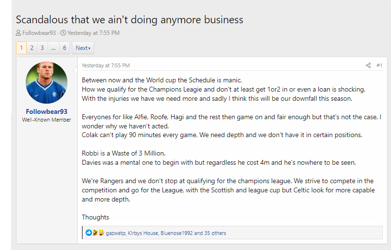This screenshot has height=250, width=391.
Task: Jump to page 6 of thread
Action: tap(65, 48)
